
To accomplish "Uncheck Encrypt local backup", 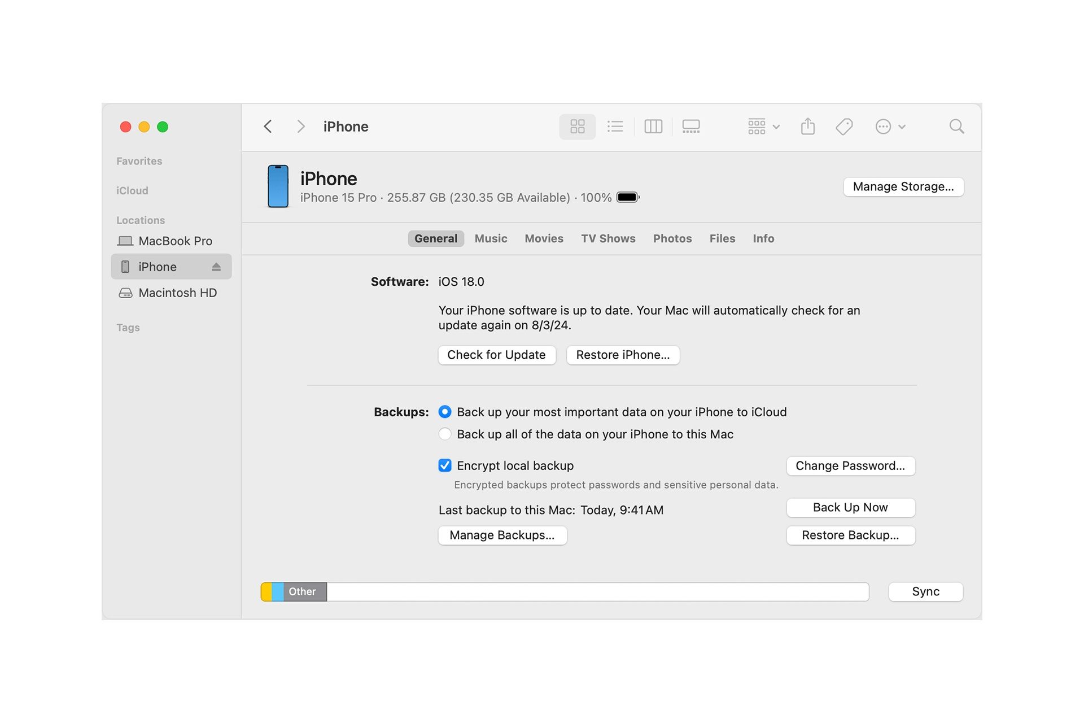I will [x=445, y=465].
